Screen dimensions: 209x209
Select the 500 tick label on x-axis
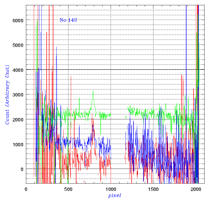pos(68,189)
